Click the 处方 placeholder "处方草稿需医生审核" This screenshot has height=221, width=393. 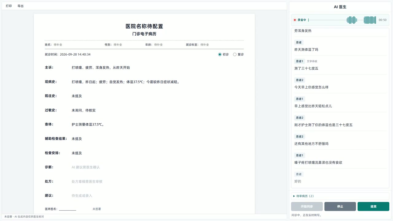pos(87,181)
